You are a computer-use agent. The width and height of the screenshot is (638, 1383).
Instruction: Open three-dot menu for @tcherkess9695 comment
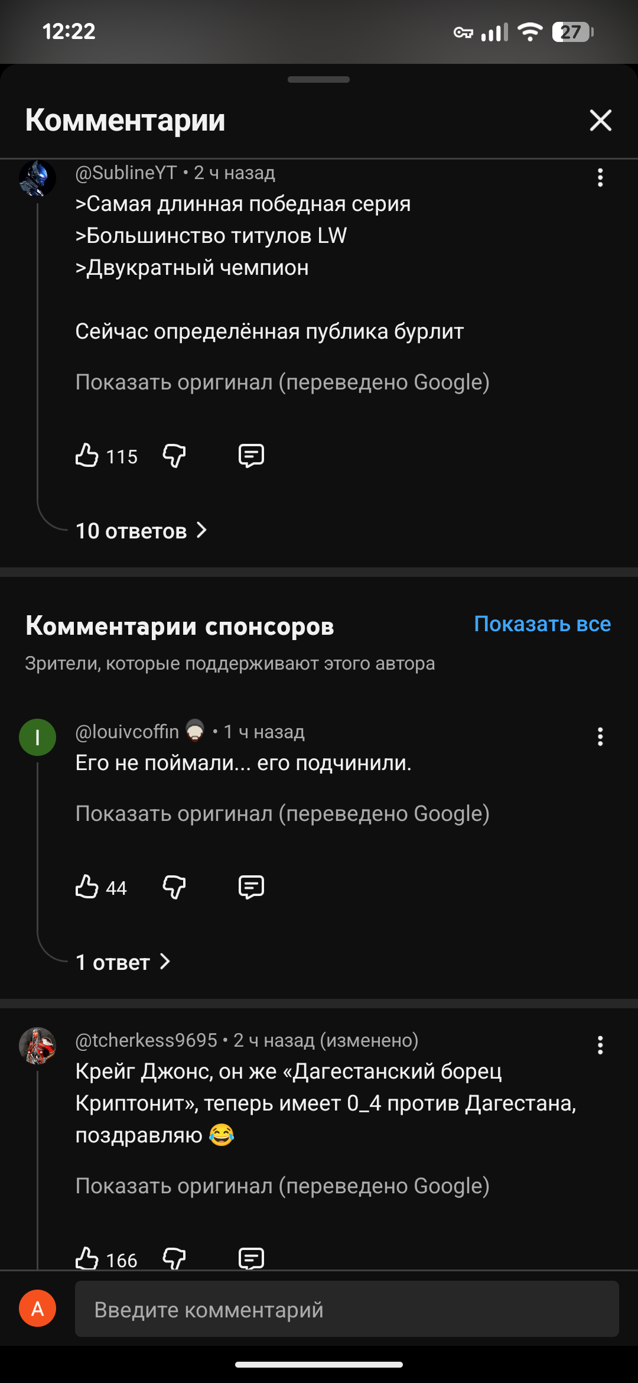coord(600,1045)
